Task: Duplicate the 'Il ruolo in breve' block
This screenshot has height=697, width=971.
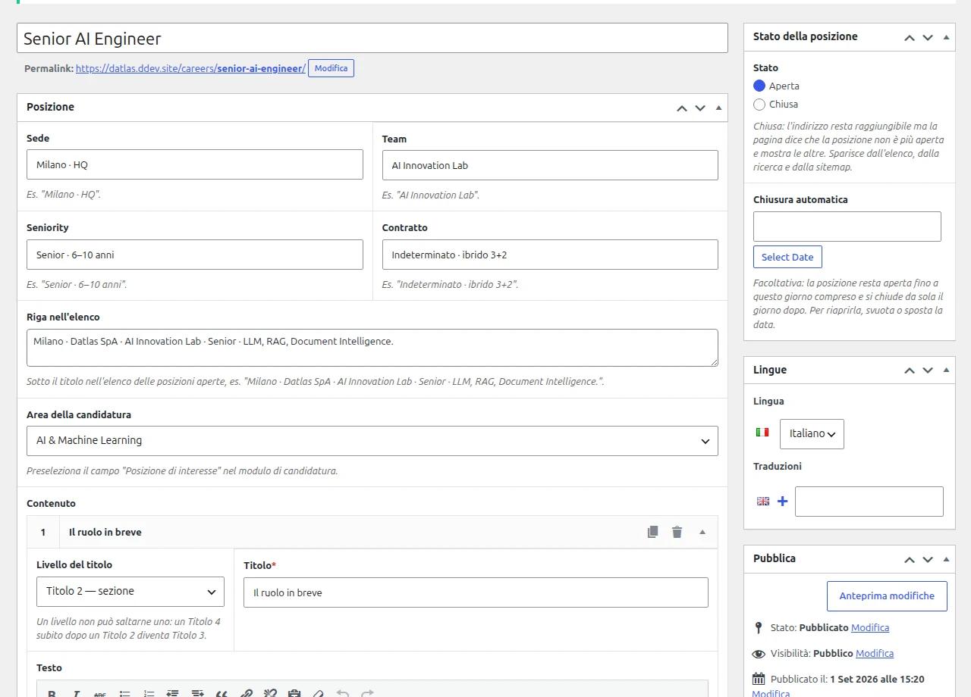Action: click(652, 532)
